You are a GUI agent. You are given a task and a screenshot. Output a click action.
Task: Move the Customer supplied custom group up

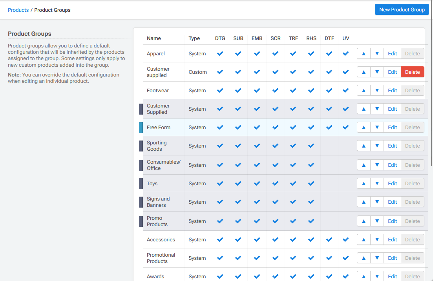[363, 72]
